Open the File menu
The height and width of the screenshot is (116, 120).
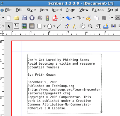click(8, 10)
